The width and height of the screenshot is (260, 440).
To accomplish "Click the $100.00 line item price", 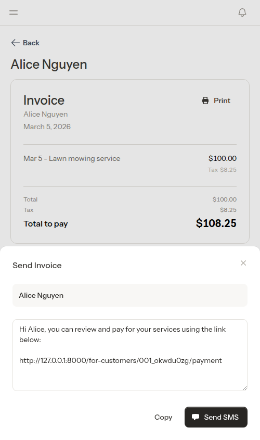I will 223,158.
